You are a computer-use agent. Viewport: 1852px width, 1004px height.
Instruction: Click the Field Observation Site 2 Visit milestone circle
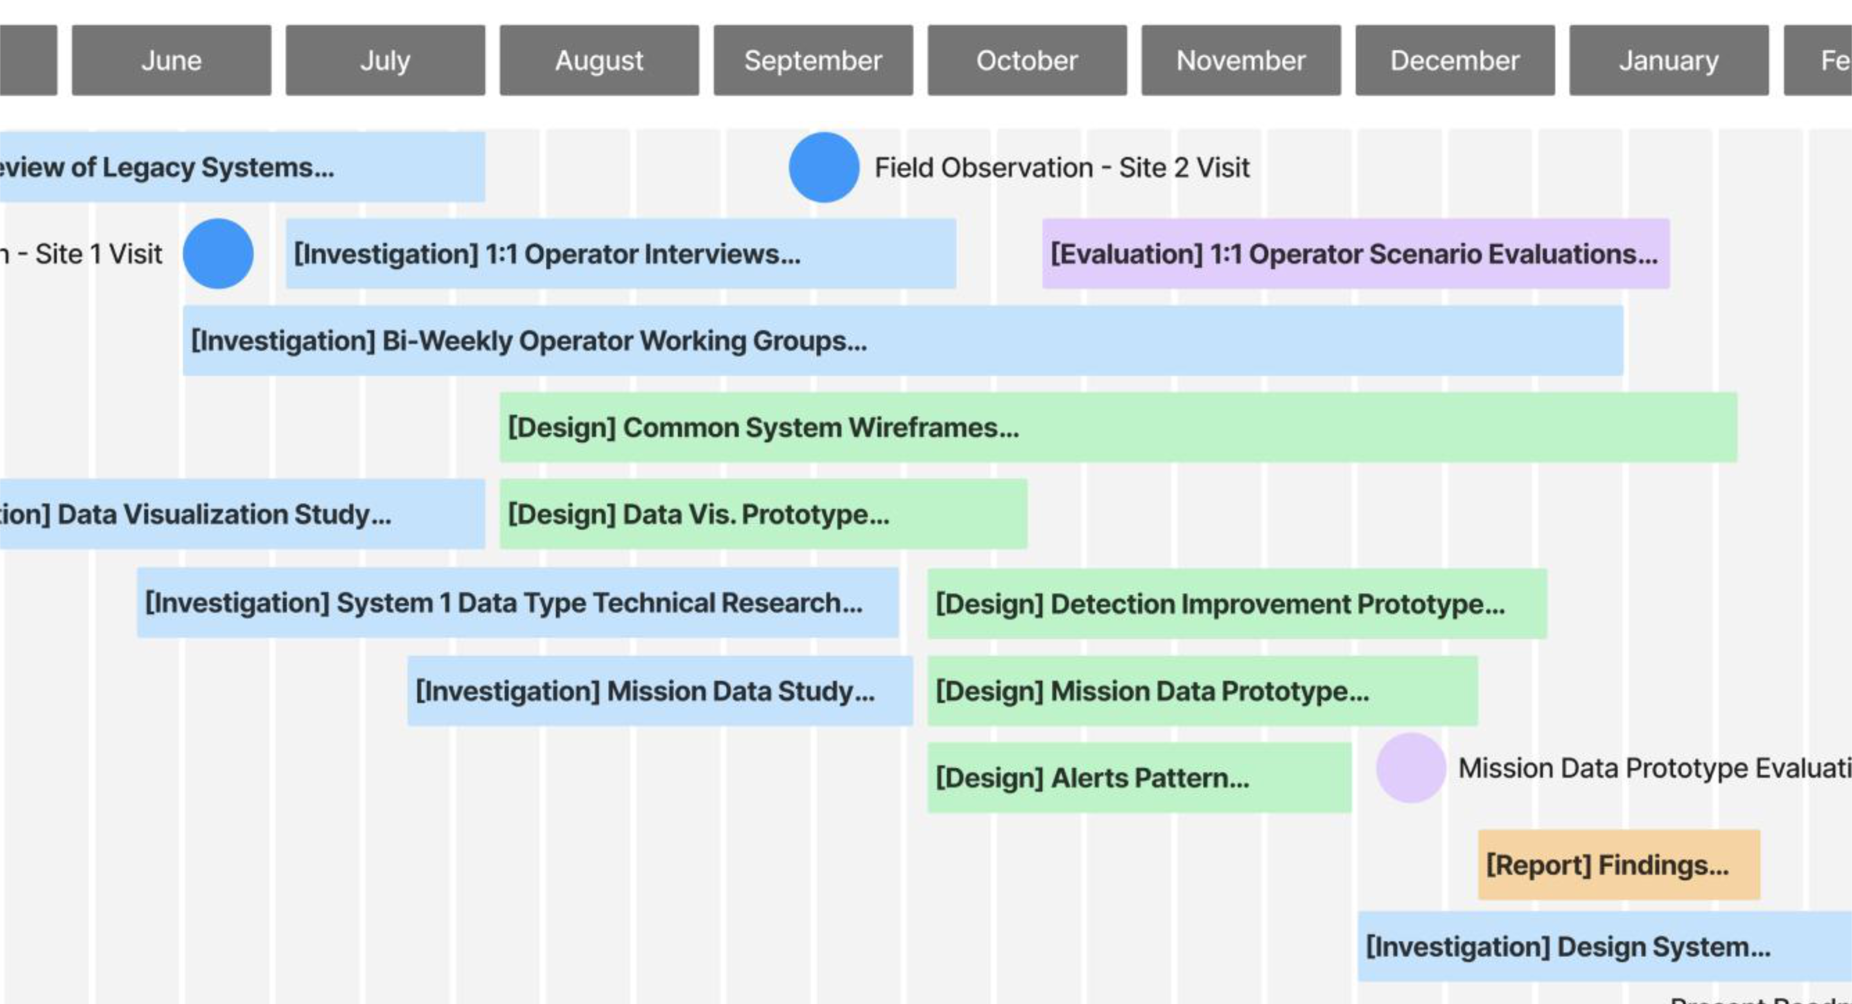[824, 167]
